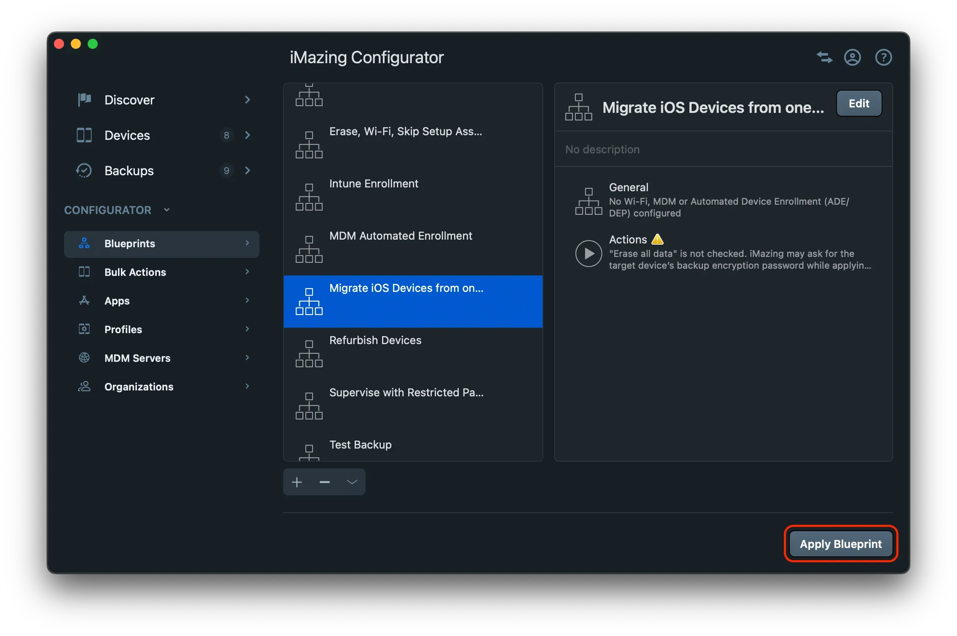
Task: Open the dropdown beside the minus button
Action: (x=351, y=482)
